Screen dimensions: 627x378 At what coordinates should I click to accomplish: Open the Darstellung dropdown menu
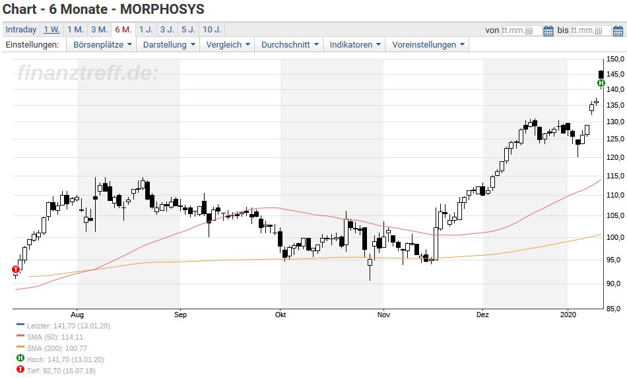[169, 44]
